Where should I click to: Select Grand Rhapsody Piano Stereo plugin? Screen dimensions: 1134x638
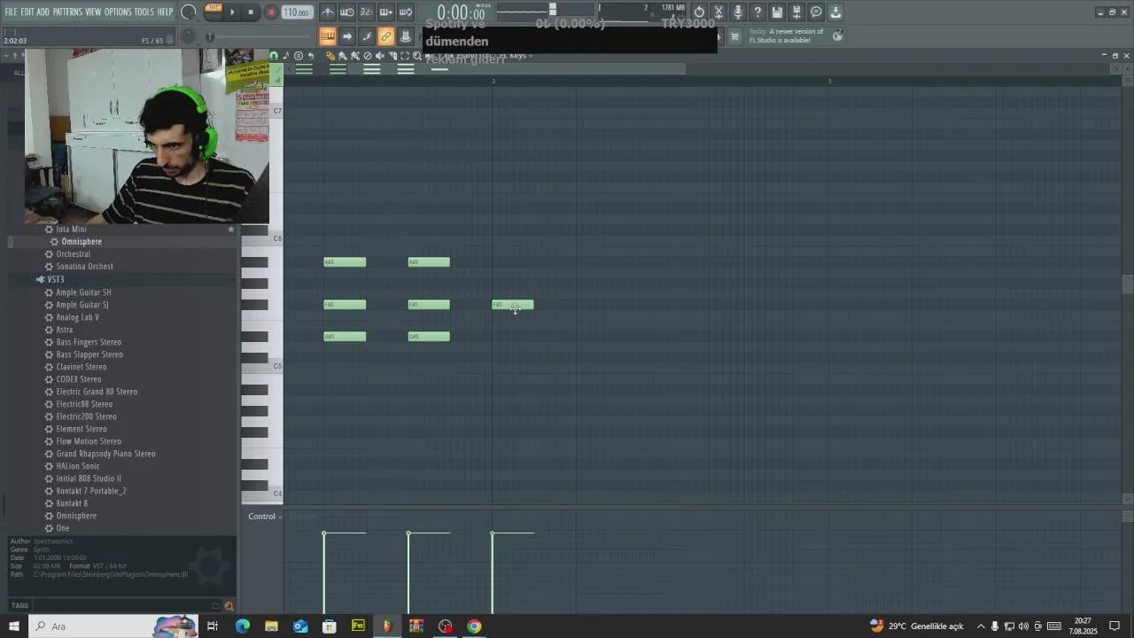click(x=105, y=454)
